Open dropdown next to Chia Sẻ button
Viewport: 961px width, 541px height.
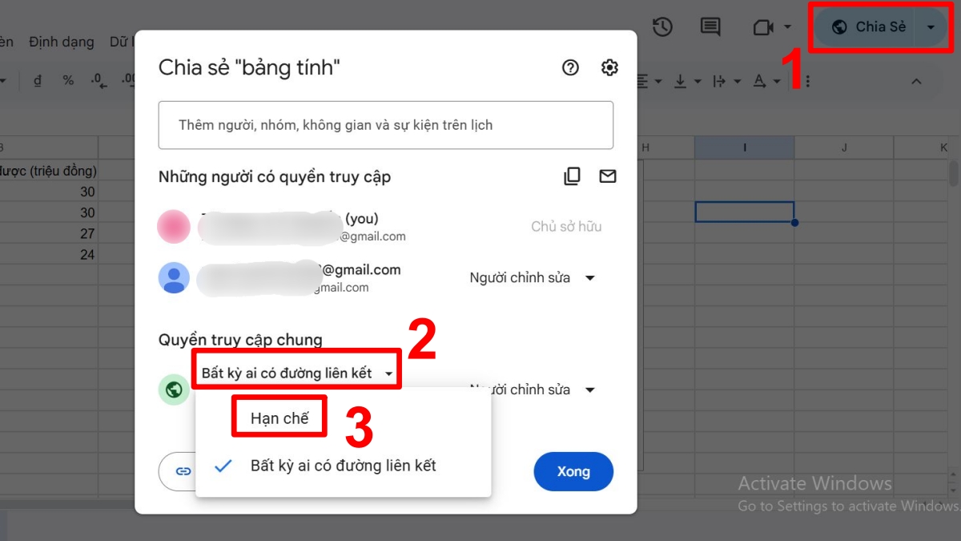931,26
